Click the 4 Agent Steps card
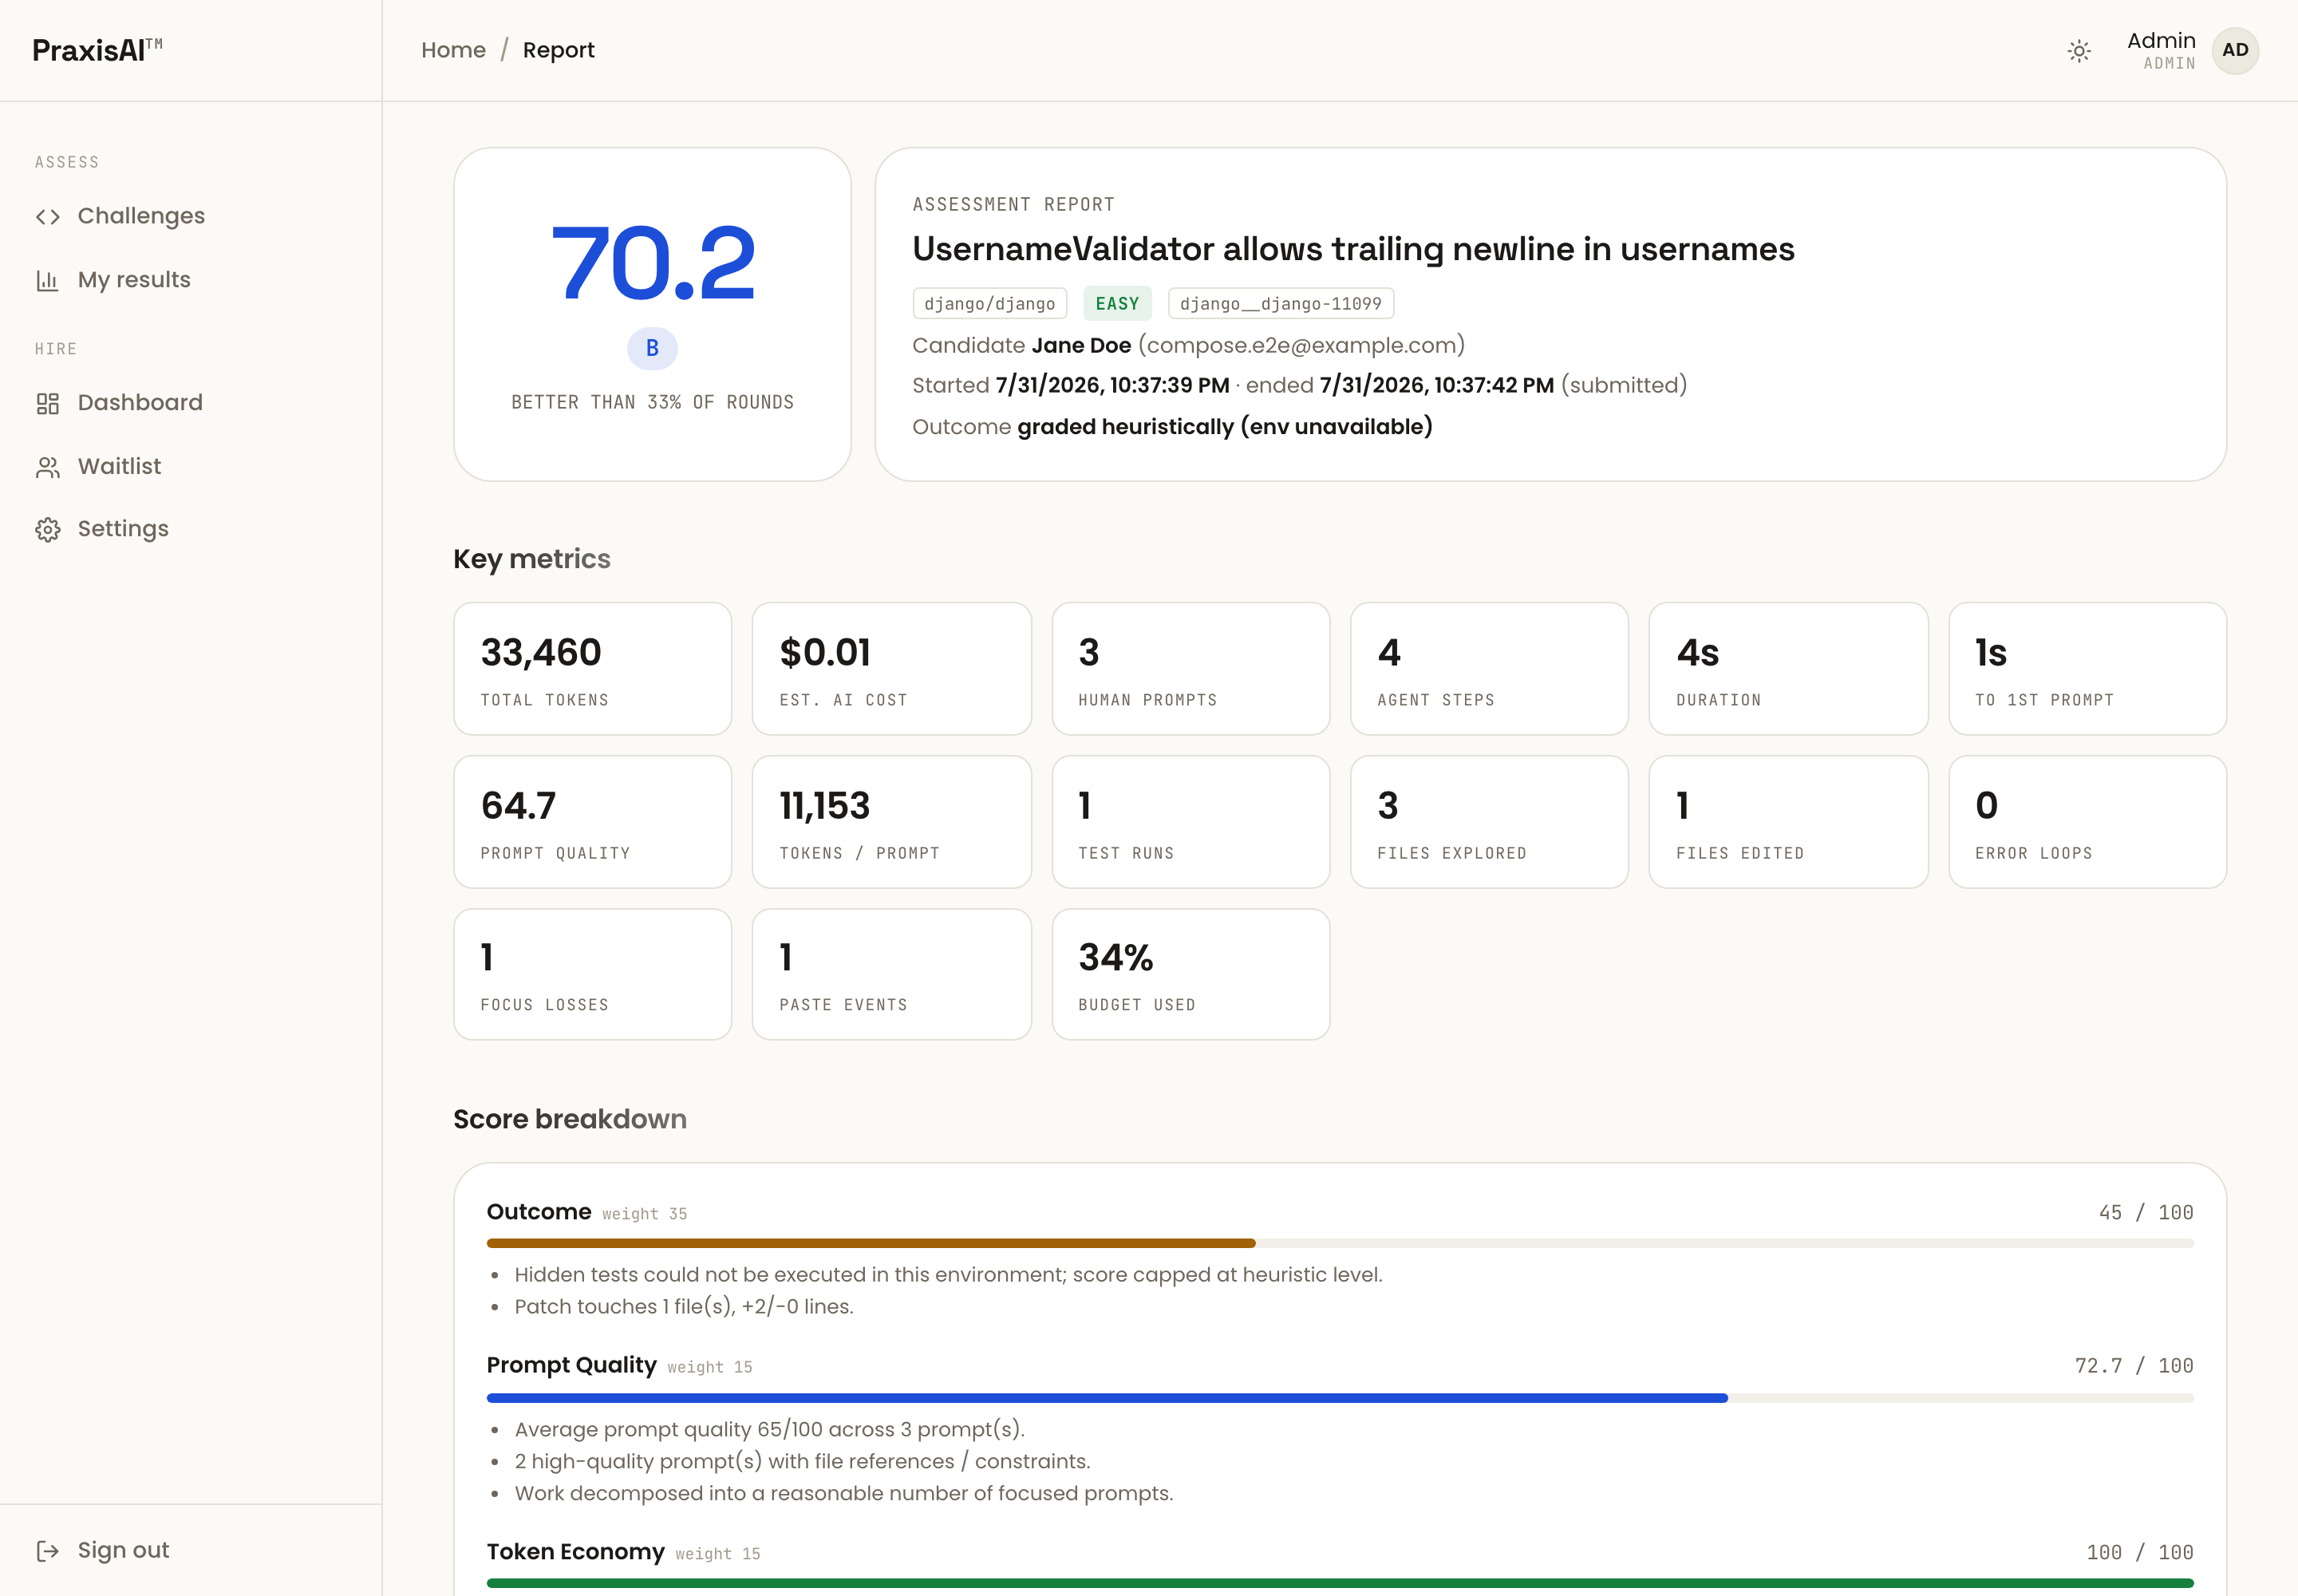The height and width of the screenshot is (1596, 2298). (1489, 669)
